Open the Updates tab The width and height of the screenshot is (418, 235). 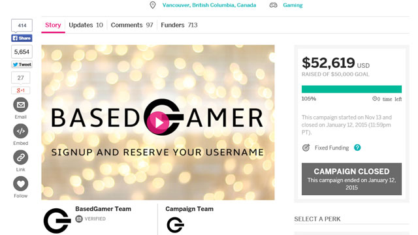tap(86, 25)
